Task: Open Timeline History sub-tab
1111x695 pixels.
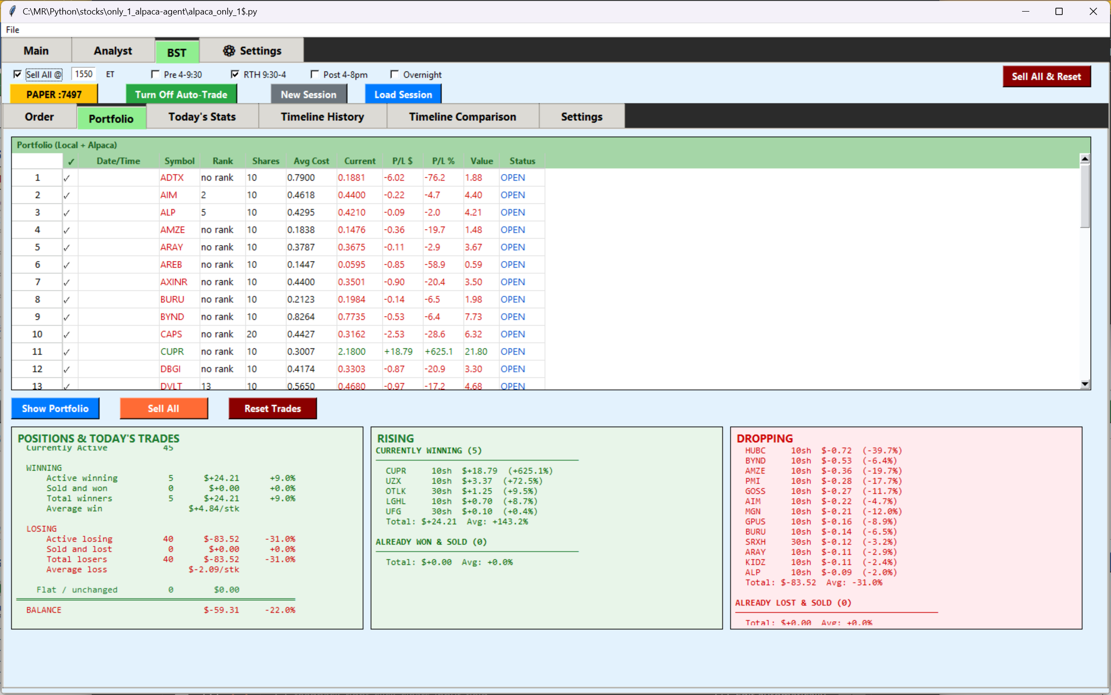Action: point(322,116)
